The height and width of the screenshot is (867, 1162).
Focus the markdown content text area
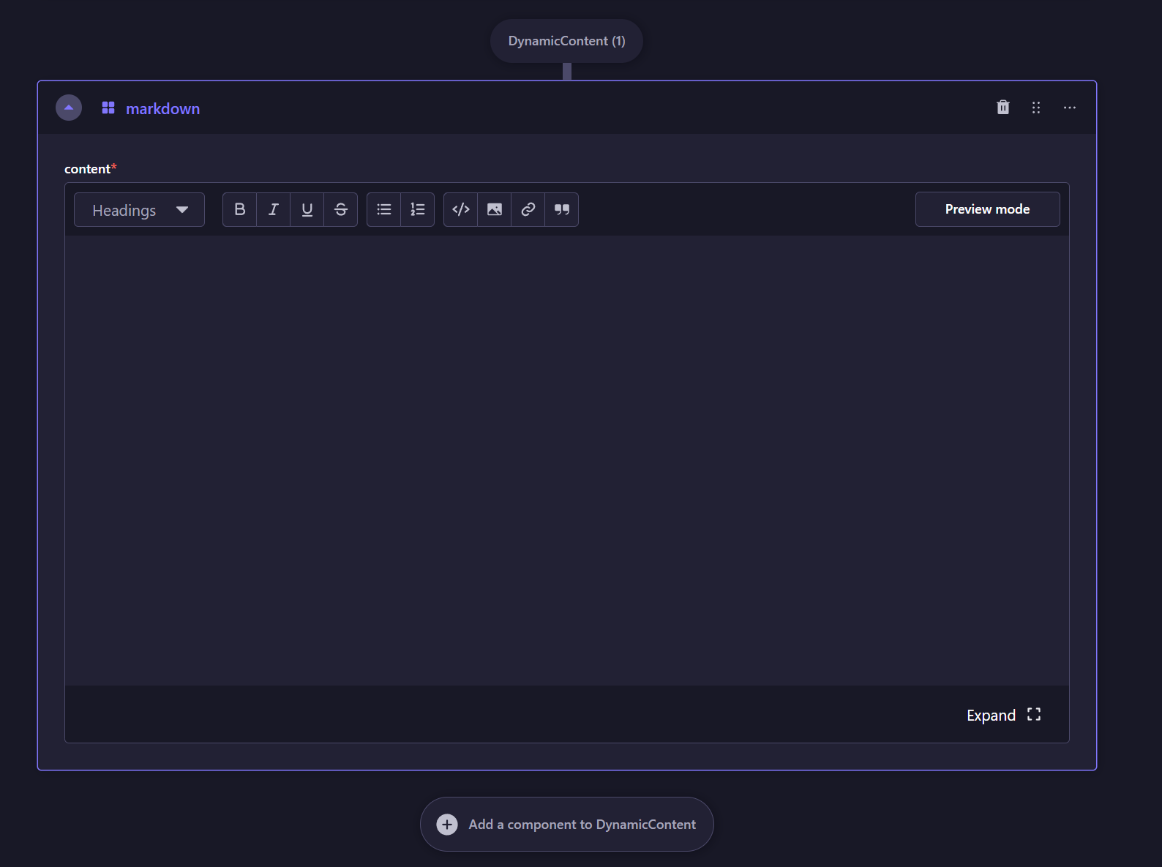(566, 459)
